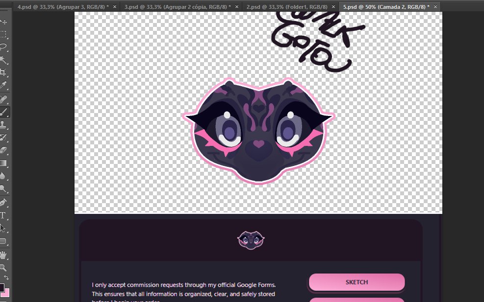Screen dimensions: 484x302
Task: Select the Magic Wand tool
Action: (3, 60)
